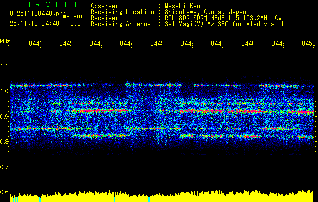Click the 0448 time marker
The width and height of the screenshot is (318, 202).
point(247,43)
